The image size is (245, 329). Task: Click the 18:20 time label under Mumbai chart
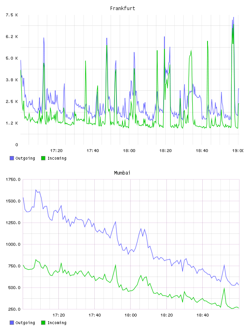pyautogui.click(x=166, y=315)
